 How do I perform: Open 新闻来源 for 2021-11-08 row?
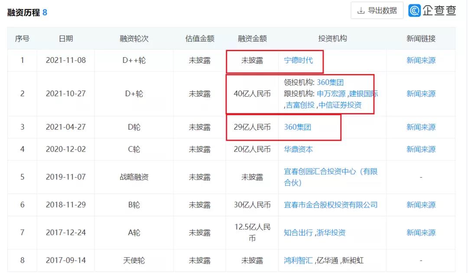tap(421, 60)
